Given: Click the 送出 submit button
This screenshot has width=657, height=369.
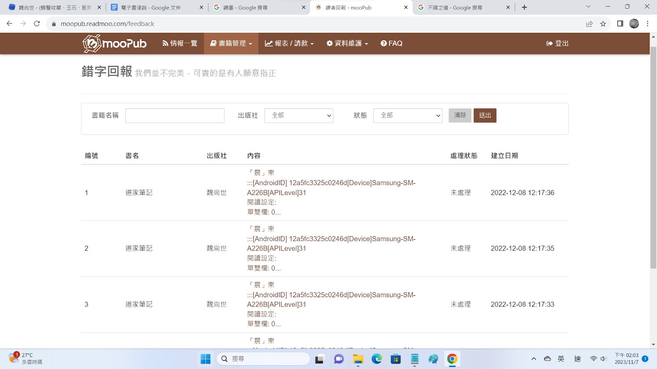Looking at the screenshot, I should coord(485,116).
